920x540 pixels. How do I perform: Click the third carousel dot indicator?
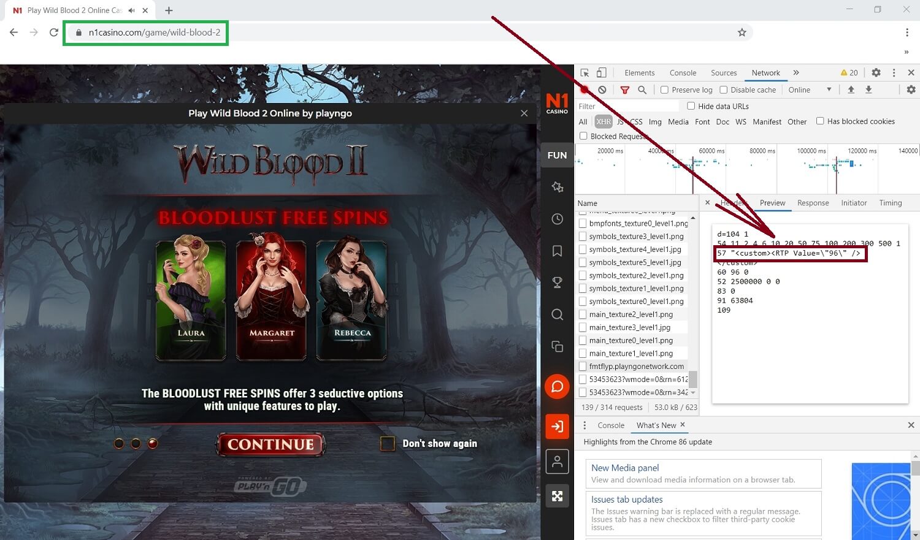[x=153, y=443]
